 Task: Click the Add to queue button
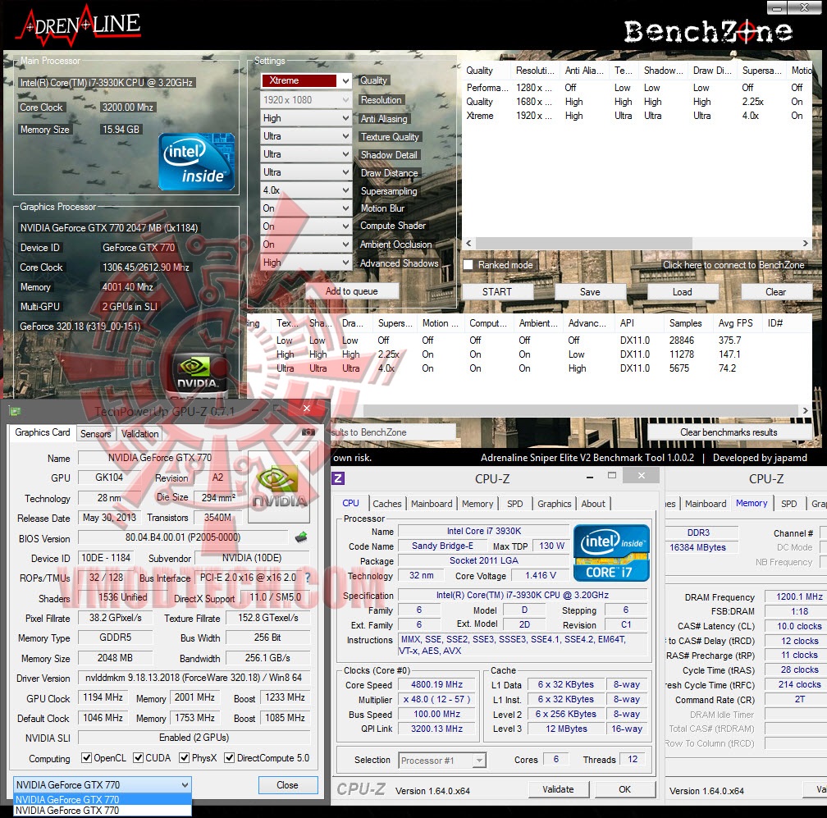[x=352, y=291]
